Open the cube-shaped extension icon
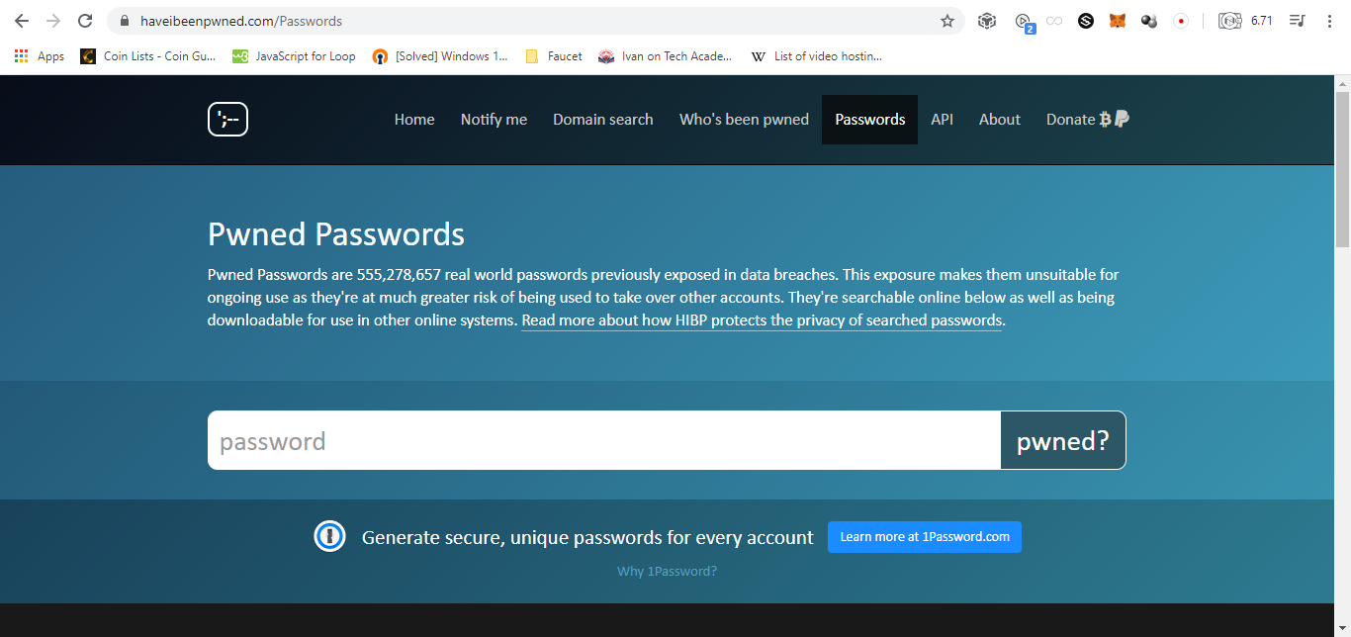 [x=986, y=21]
